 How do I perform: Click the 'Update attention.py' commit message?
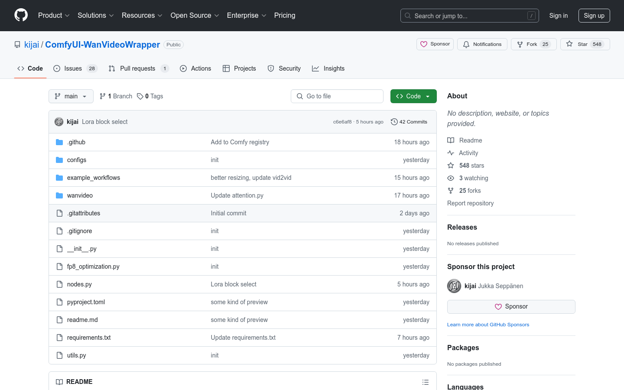click(x=237, y=195)
